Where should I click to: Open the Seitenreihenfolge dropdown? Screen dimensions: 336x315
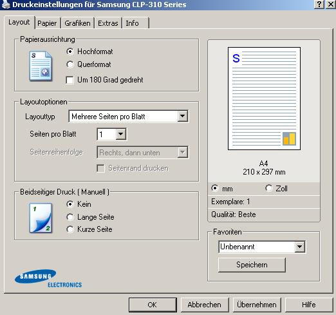pyautogui.click(x=183, y=153)
